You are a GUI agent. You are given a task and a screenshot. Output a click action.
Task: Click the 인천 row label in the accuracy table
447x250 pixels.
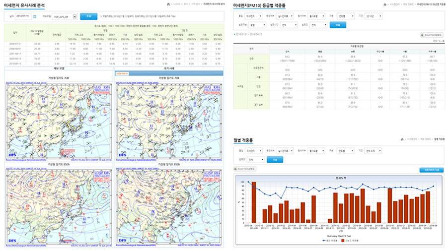click(x=258, y=86)
